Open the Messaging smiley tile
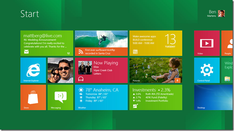The height and width of the screenshot is (131, 234). (60, 97)
